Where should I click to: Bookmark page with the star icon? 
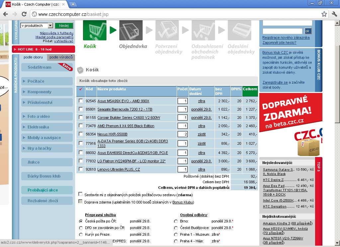324,14
